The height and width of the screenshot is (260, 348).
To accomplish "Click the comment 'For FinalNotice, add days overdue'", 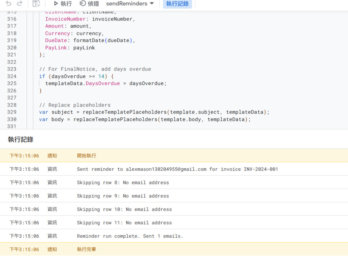I will 95,69.
